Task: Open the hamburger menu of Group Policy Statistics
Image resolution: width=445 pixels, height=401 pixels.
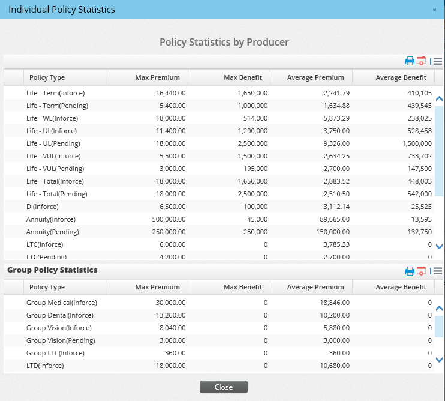Action: click(438, 271)
